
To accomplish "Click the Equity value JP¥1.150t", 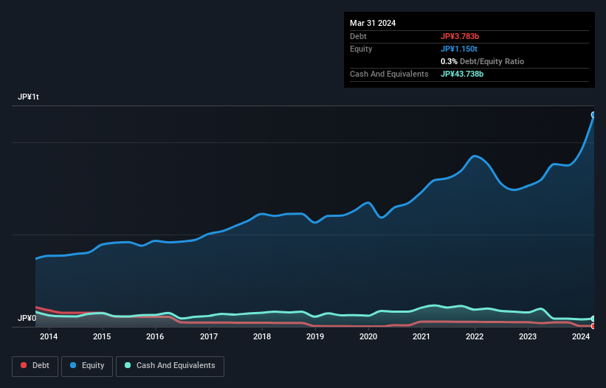I will (459, 49).
